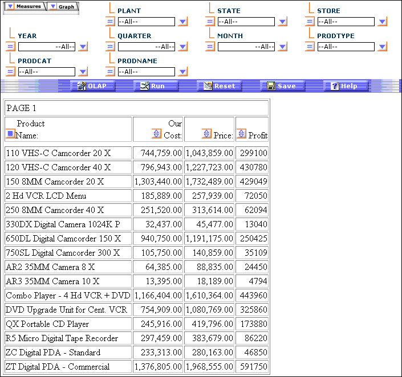Click the sort icon beside Profit
Viewport: 402px width, 377px height.
pos(241,134)
